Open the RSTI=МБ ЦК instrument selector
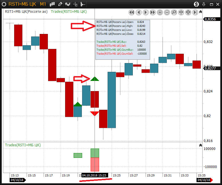Image resolution: width=222 pixels, height=185 pixels. pyautogui.click(x=22, y=4)
